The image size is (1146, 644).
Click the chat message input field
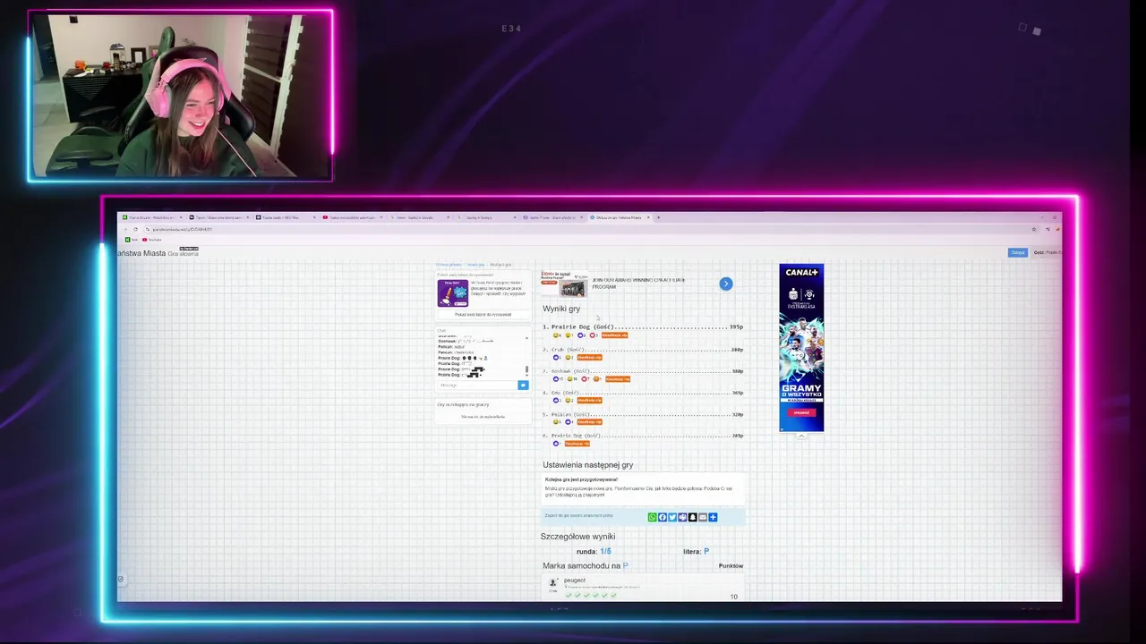pyautogui.click(x=477, y=386)
